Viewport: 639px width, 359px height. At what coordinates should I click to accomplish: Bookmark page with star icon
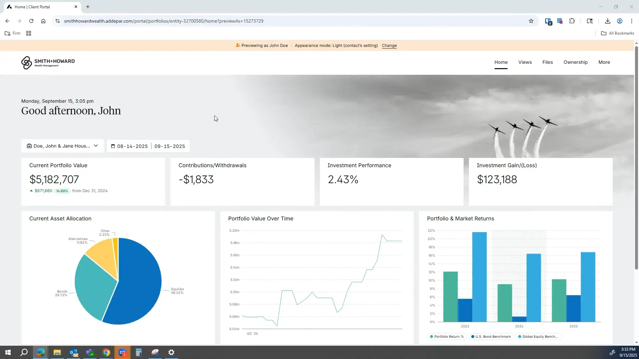pyautogui.click(x=531, y=21)
